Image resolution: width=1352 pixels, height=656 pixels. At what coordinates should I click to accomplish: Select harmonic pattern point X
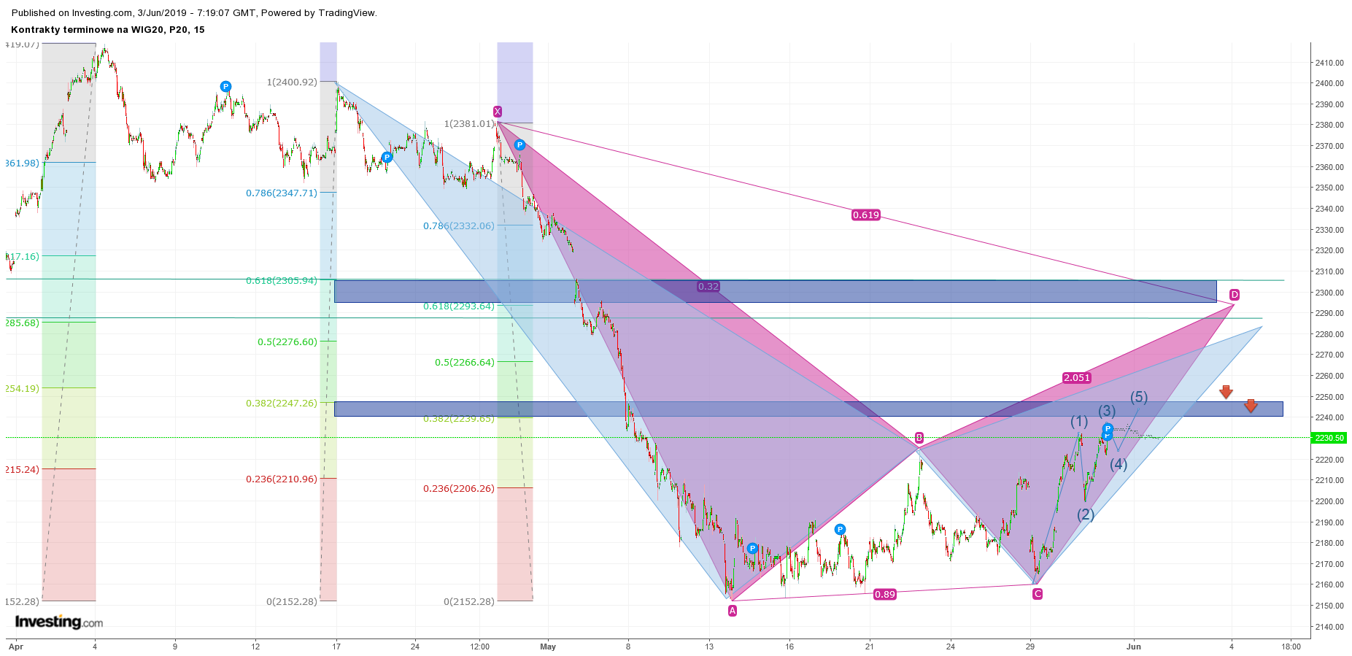[x=497, y=112]
